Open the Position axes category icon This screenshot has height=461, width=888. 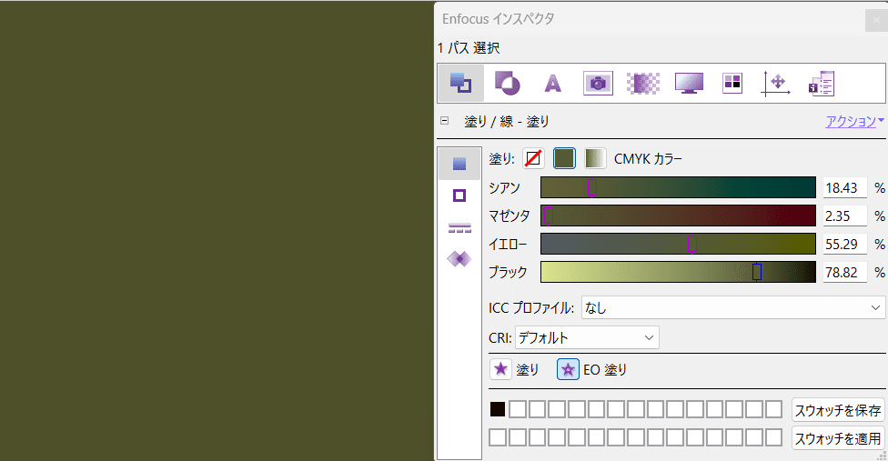(x=776, y=83)
